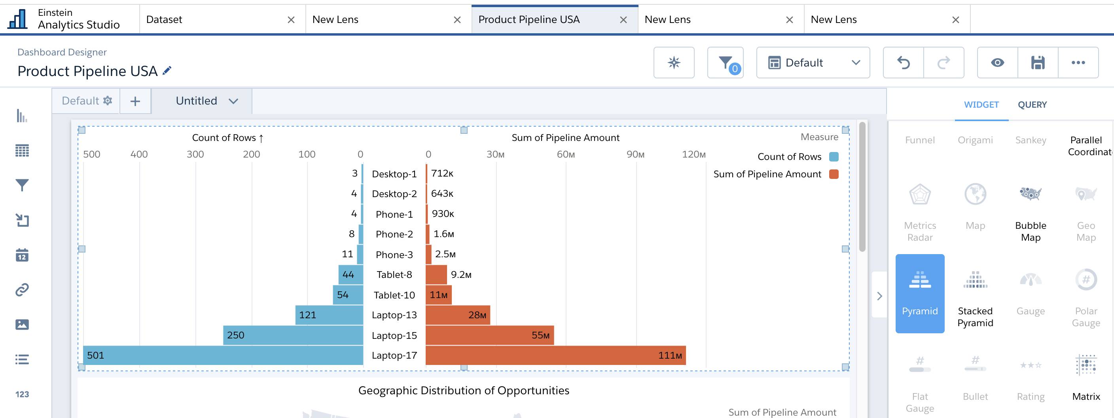Select the Date widget tool
The image size is (1114, 418).
coord(23,255)
